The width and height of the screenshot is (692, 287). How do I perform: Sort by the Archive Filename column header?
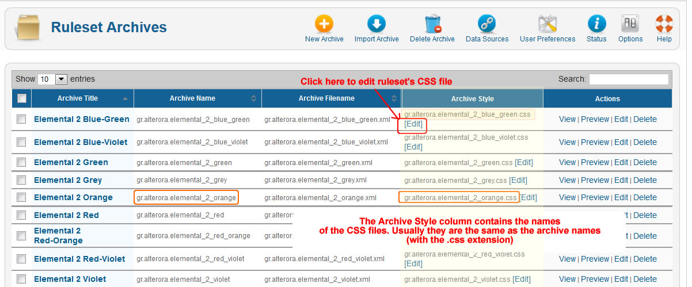[x=326, y=98]
